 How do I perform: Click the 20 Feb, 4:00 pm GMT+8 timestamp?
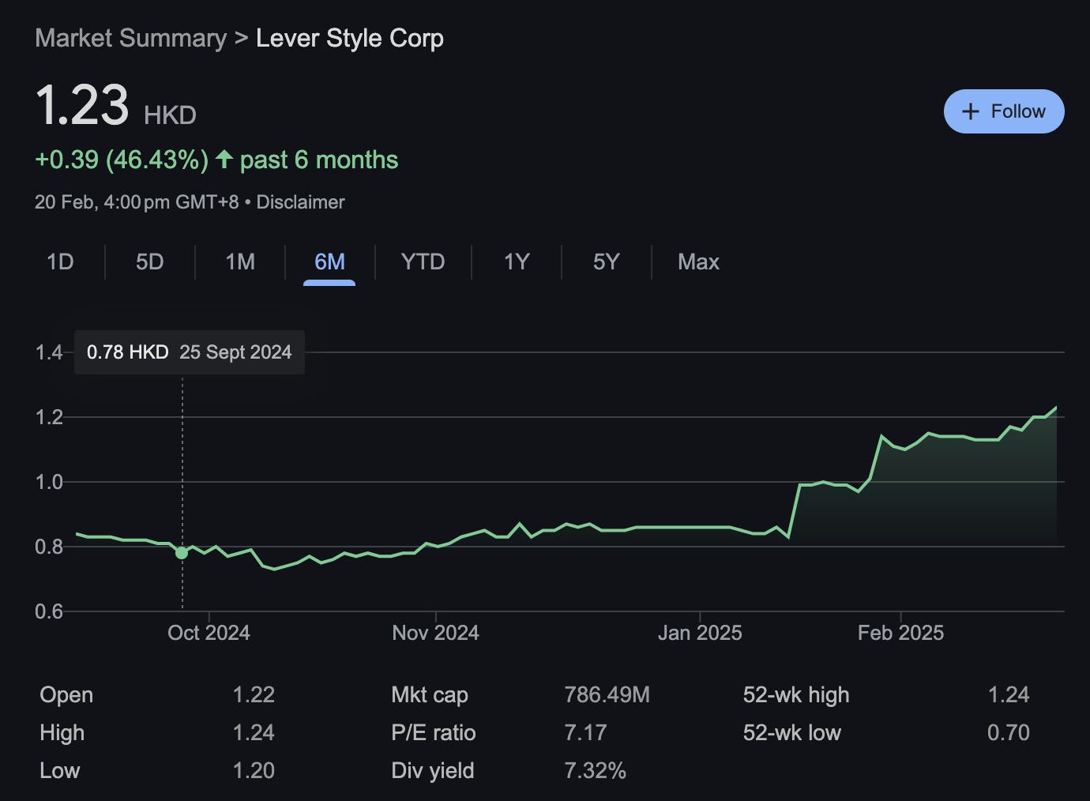[137, 202]
